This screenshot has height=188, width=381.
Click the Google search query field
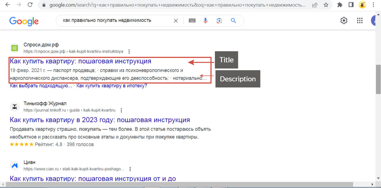tap(114, 20)
